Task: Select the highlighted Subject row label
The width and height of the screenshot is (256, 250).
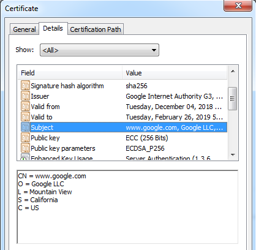Action: click(42, 127)
